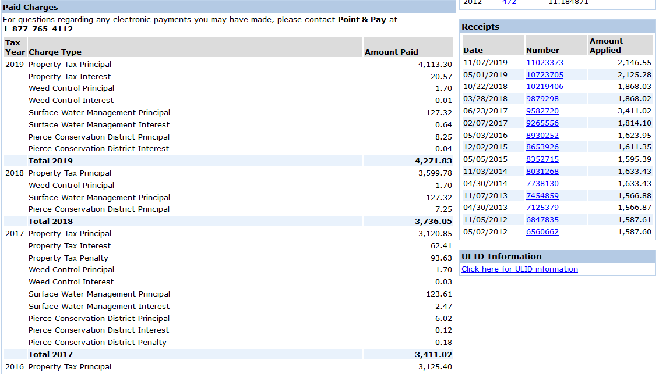This screenshot has width=659, height=374.
Task: Open receipt number 11023373
Action: [545, 63]
